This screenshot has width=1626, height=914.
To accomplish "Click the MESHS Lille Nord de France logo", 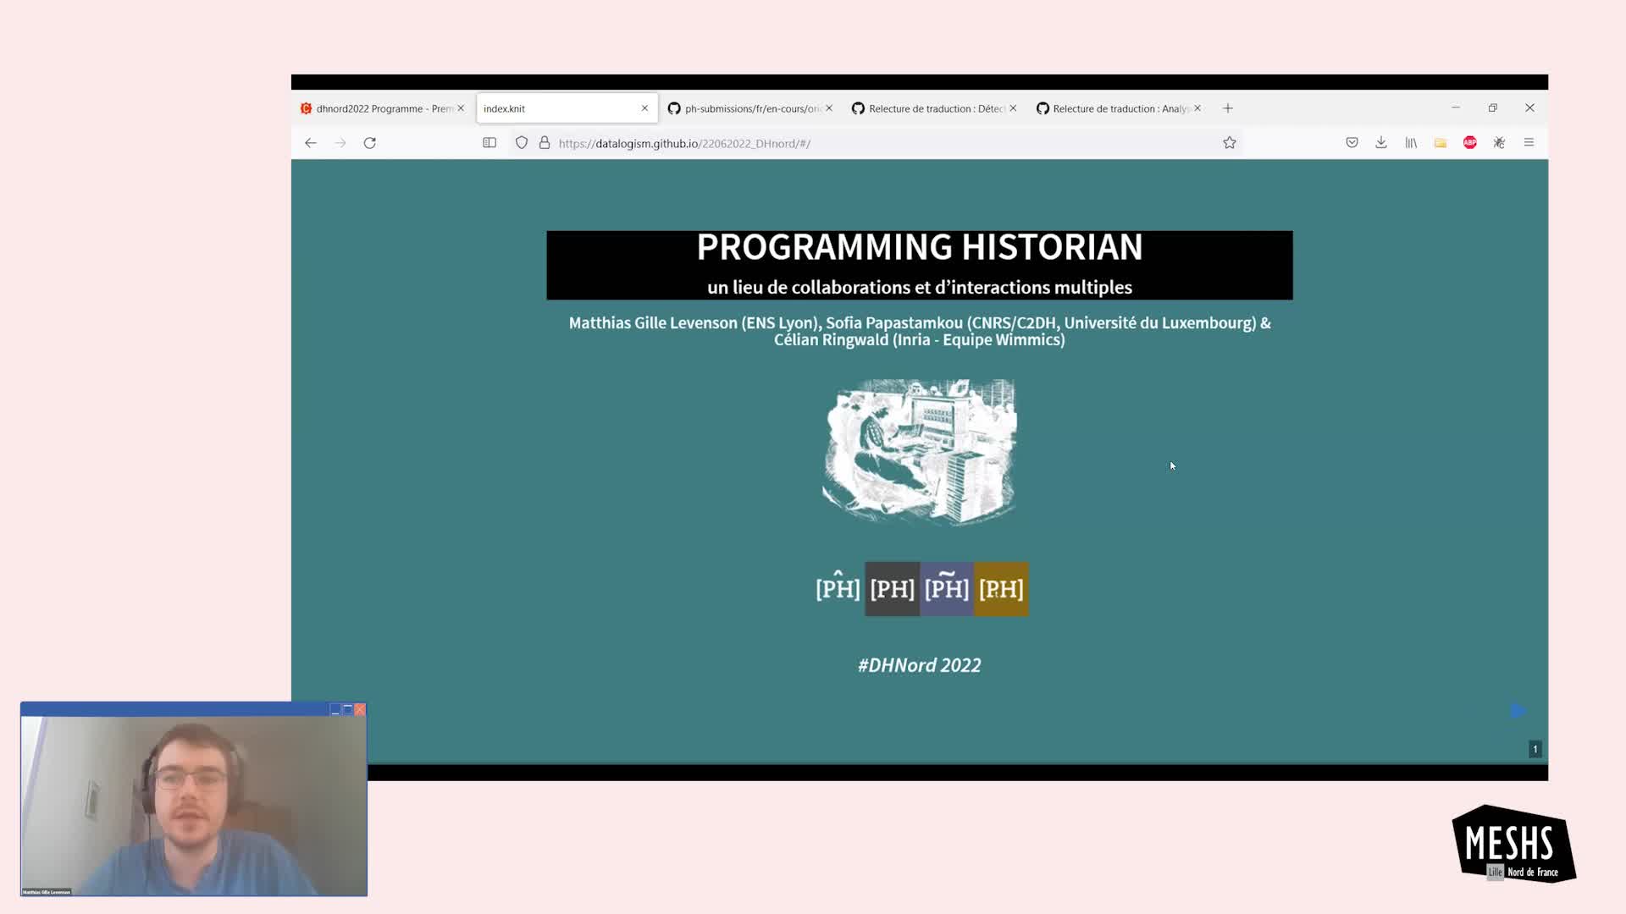I will click(x=1513, y=844).
